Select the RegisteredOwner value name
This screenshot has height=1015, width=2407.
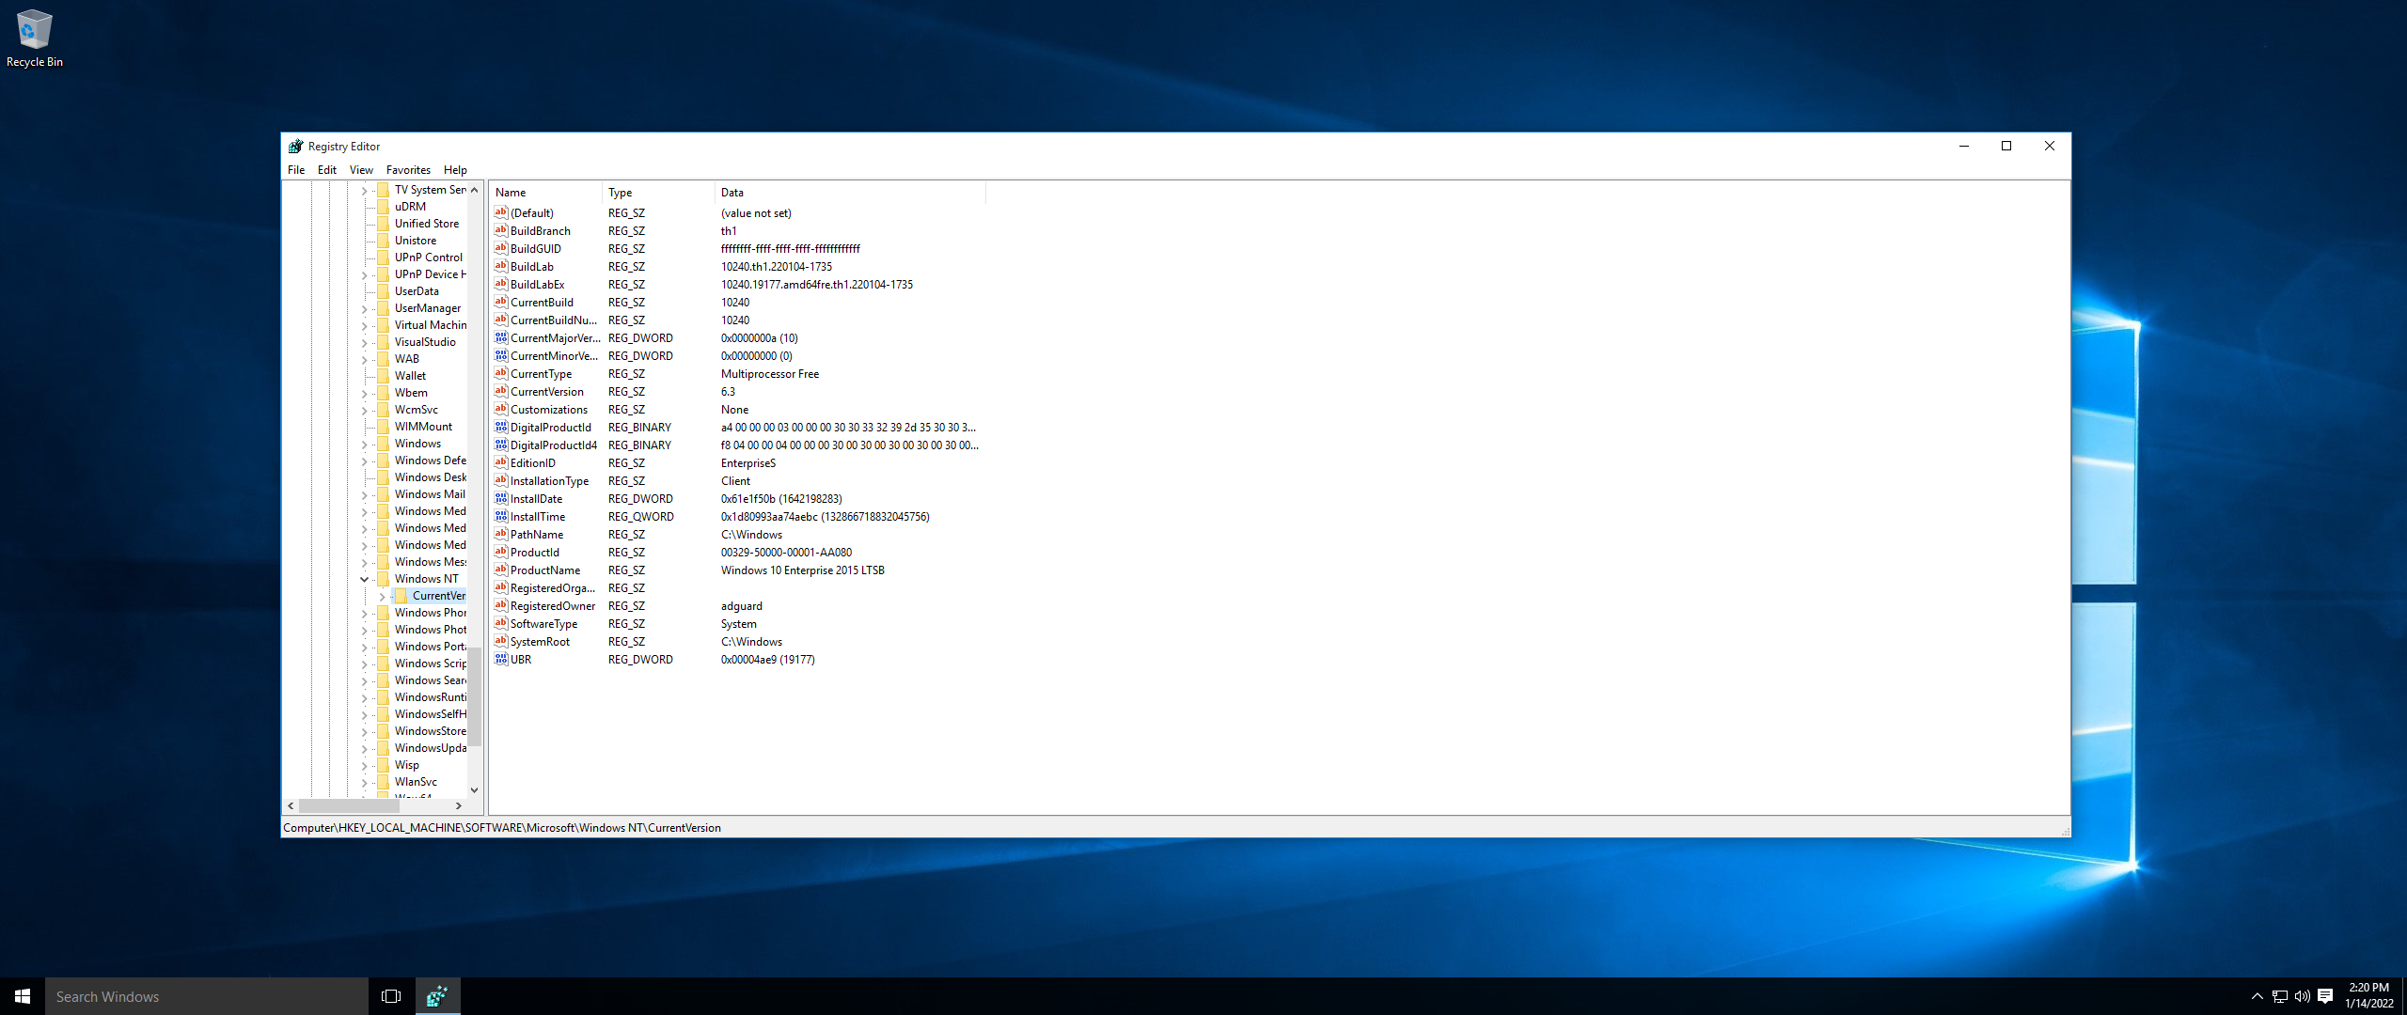(553, 605)
